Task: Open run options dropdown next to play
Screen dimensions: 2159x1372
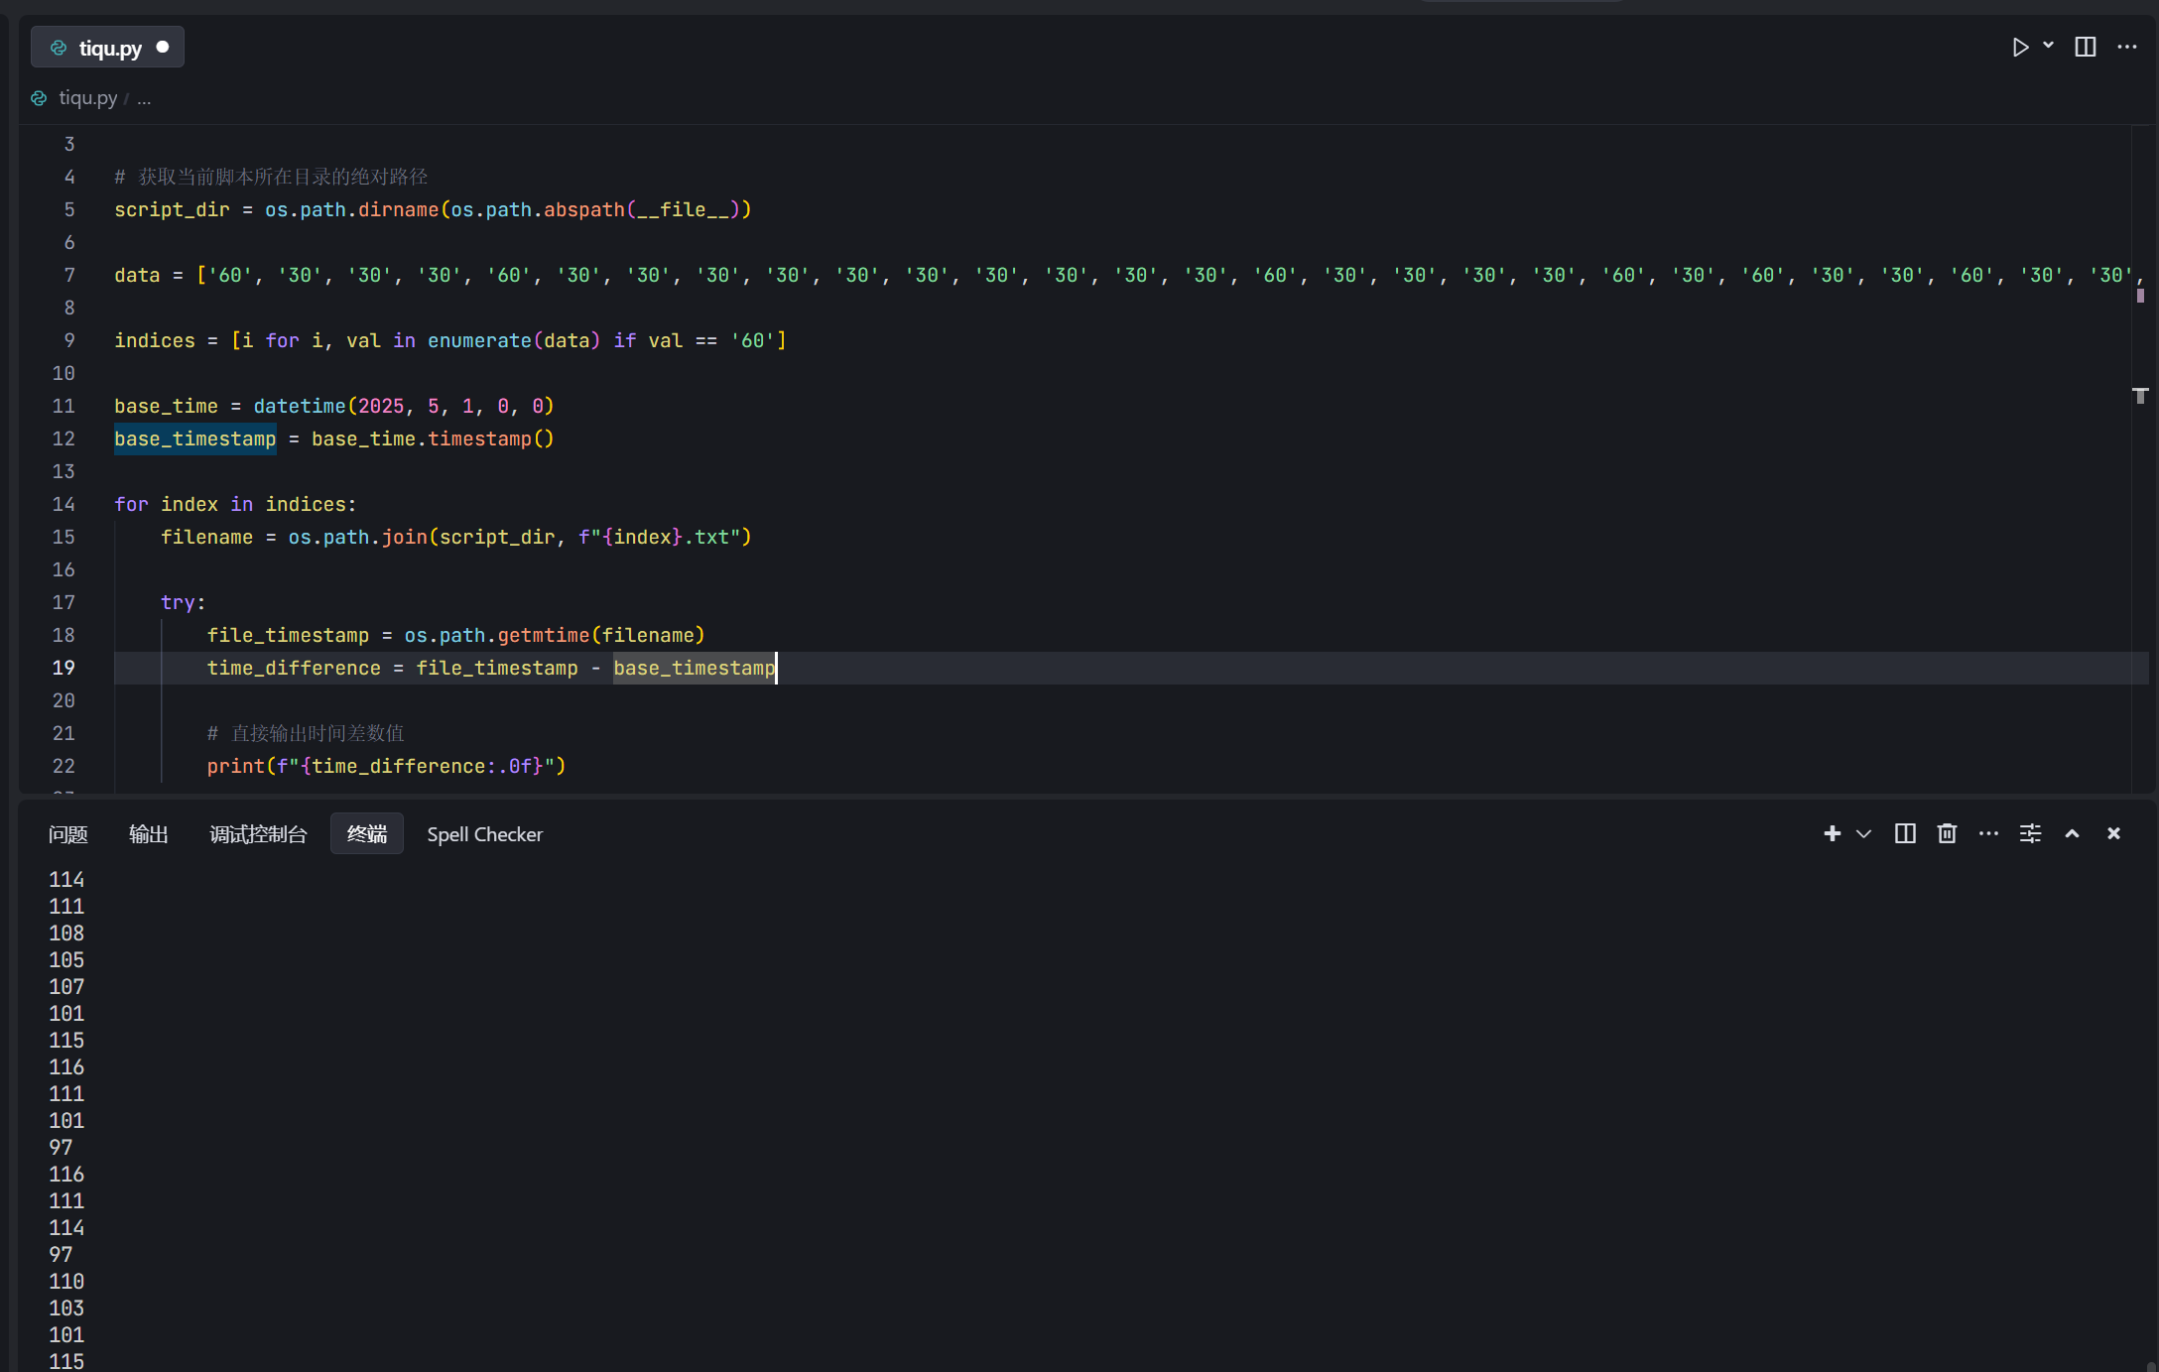Action: tap(2048, 46)
